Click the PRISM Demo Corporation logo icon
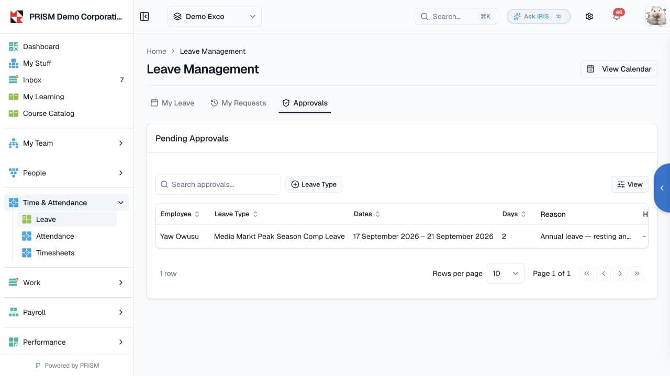670x376 pixels. point(17,17)
